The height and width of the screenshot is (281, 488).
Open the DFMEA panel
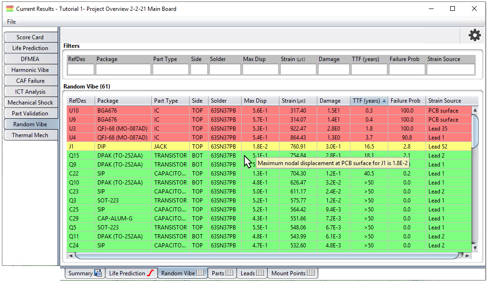click(x=31, y=59)
